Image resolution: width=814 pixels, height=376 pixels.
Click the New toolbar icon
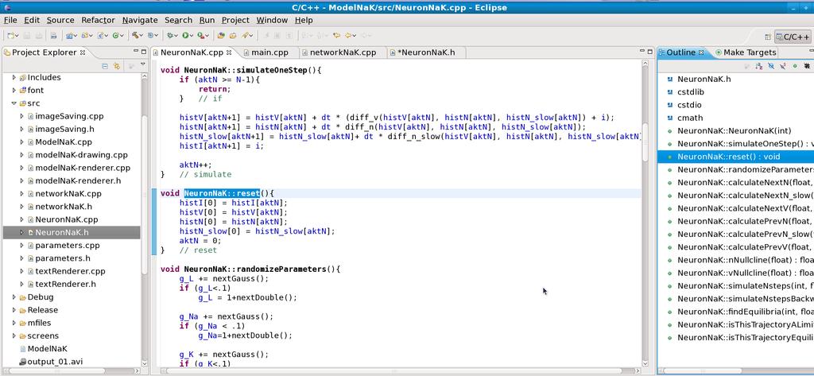pos(10,35)
